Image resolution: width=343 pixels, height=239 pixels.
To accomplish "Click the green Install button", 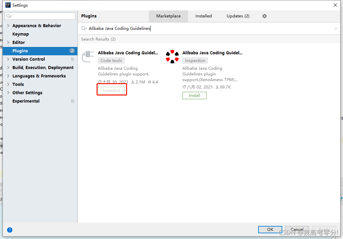I will click(194, 96).
